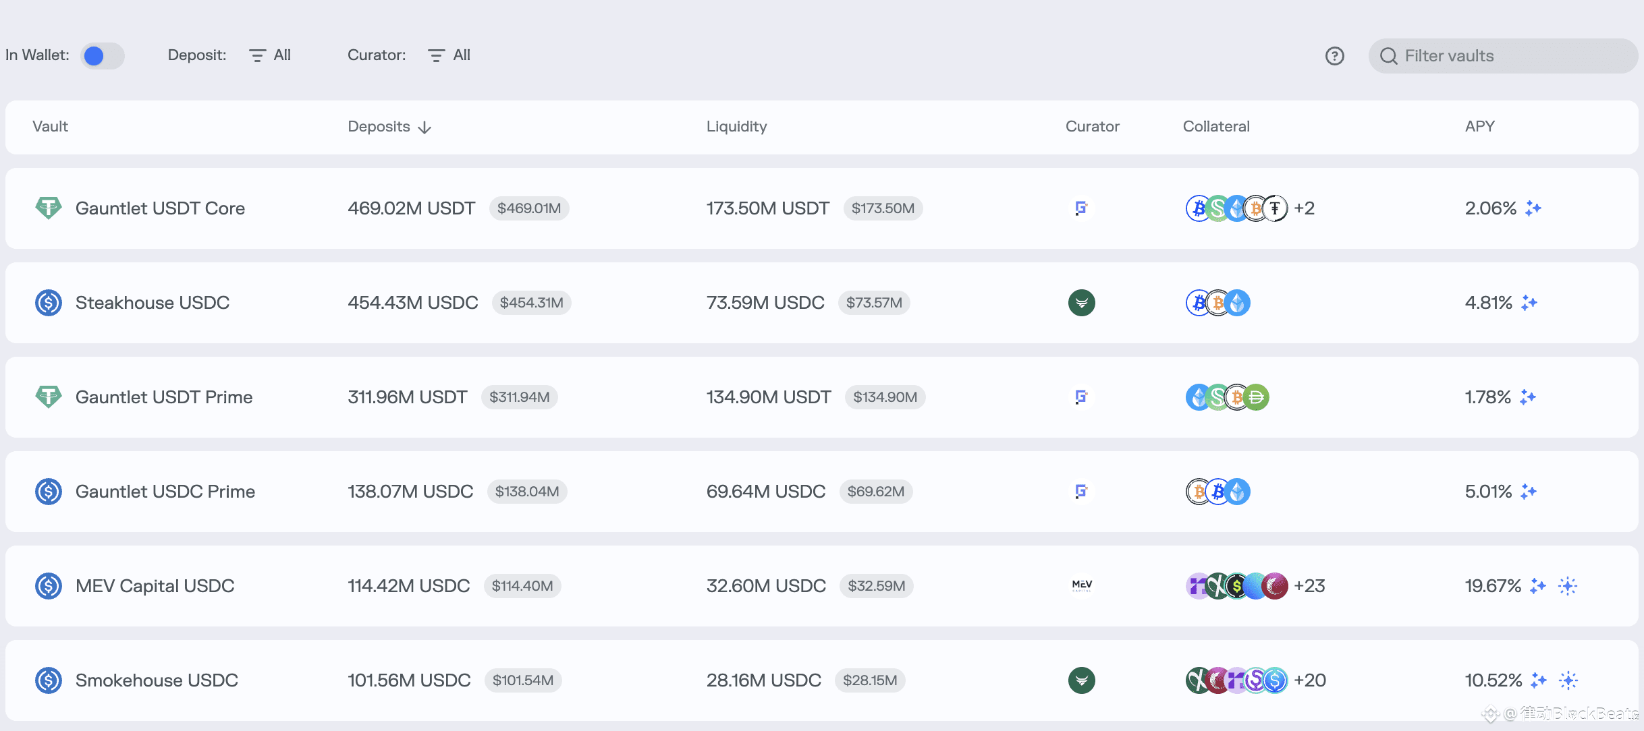Click the Liquidity column header

tap(736, 127)
